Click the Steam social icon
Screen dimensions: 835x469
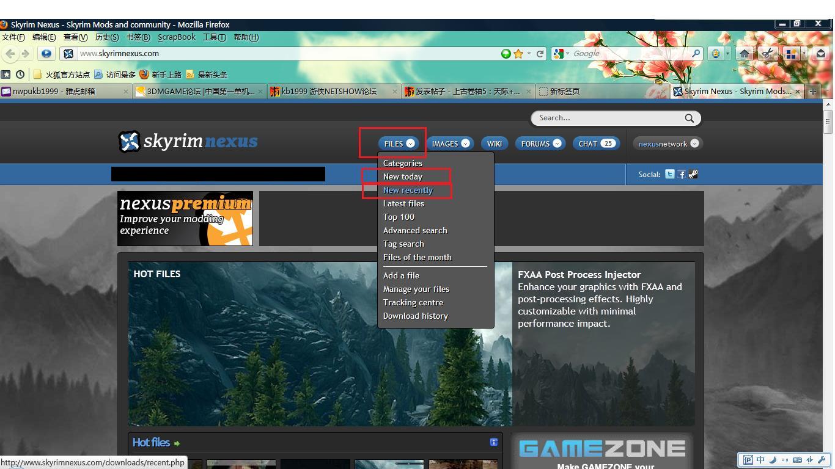693,174
